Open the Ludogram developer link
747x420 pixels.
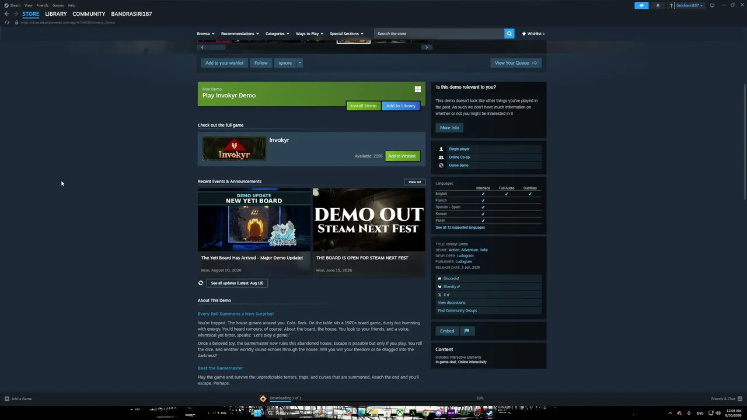465,256
